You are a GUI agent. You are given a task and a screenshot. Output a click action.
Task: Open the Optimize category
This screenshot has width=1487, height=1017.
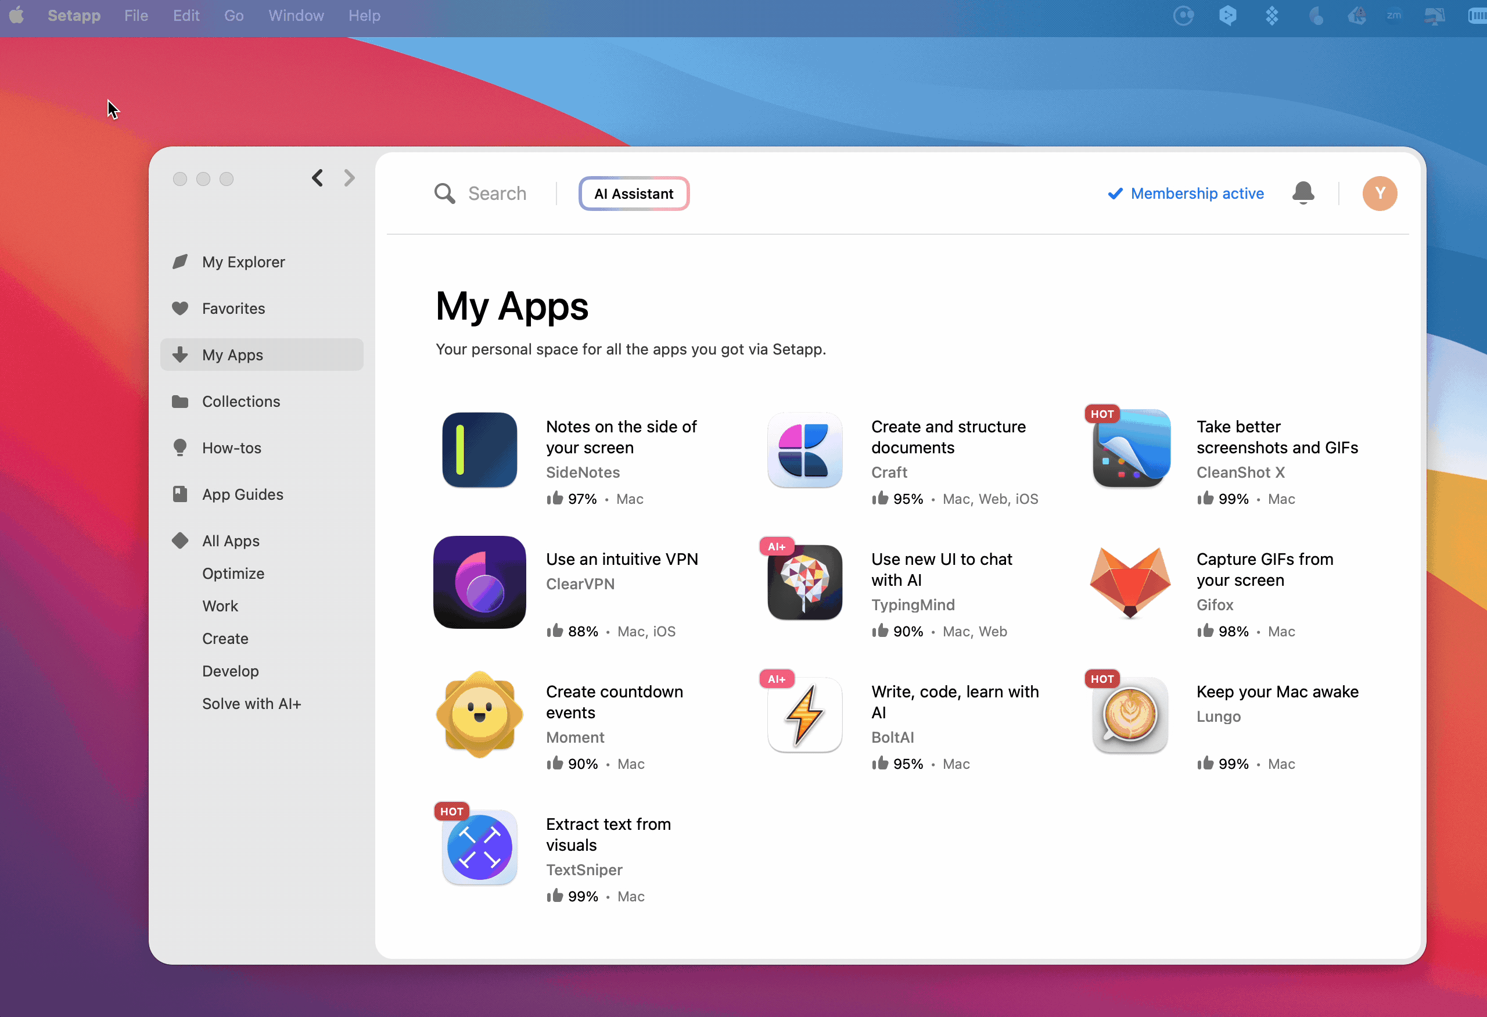tap(234, 574)
